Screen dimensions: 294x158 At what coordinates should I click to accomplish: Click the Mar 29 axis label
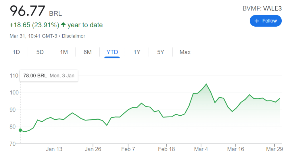[274, 149]
